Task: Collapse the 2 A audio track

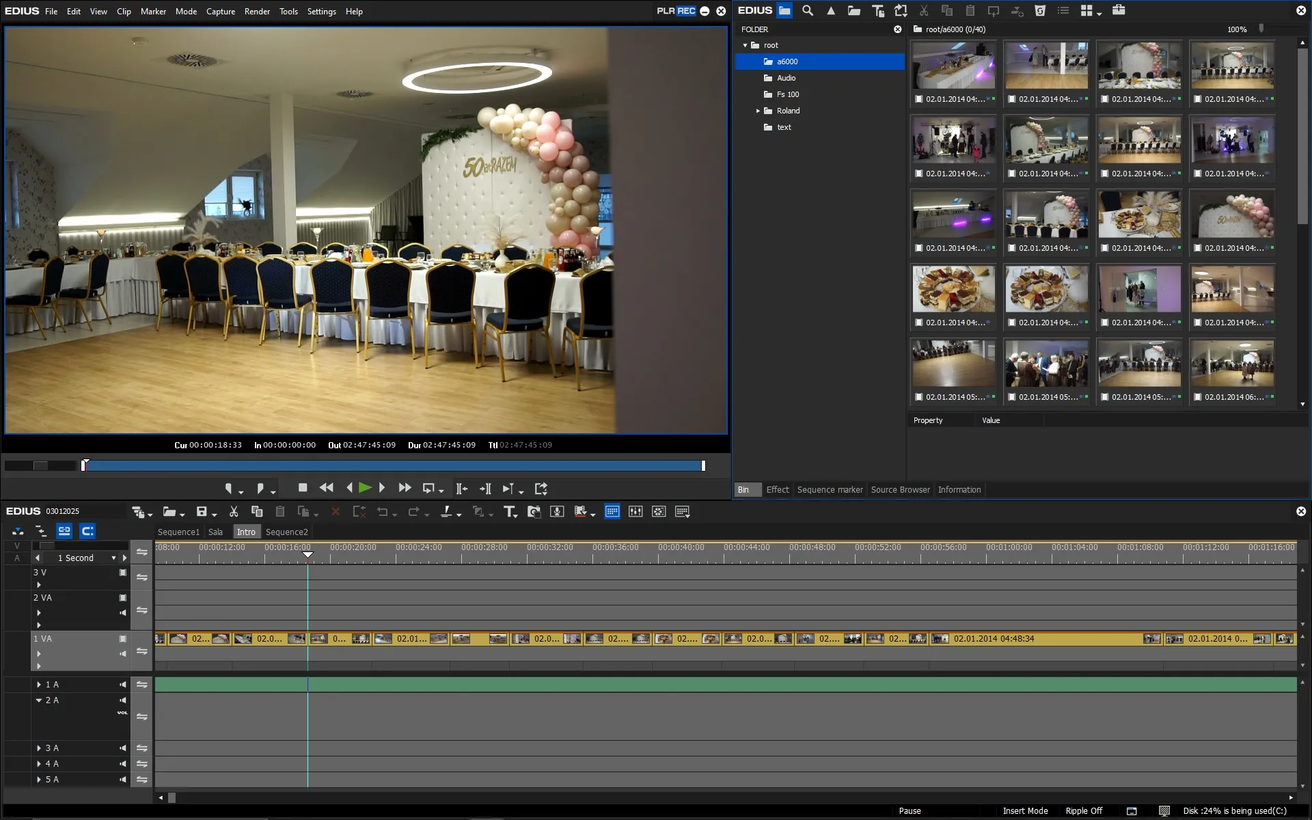Action: coord(39,700)
